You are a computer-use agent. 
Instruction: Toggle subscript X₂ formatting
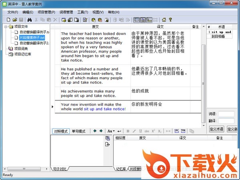click(x=160, y=131)
